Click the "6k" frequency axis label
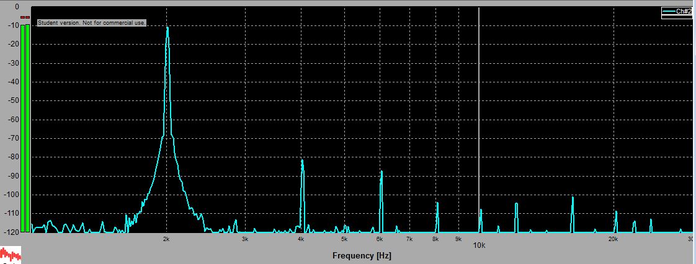Image resolution: width=696 pixels, height=264 pixels. click(380, 239)
